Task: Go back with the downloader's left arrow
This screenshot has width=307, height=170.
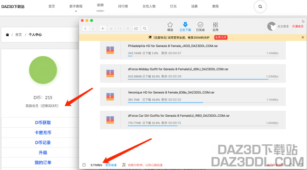Action: coord(85,28)
